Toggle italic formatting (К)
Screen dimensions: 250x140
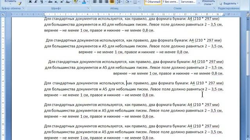(36, 2)
